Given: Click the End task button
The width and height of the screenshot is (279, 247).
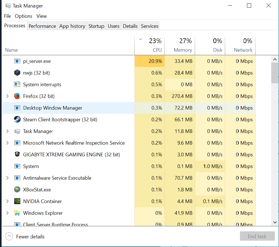Looking at the screenshot, I should click(x=257, y=236).
